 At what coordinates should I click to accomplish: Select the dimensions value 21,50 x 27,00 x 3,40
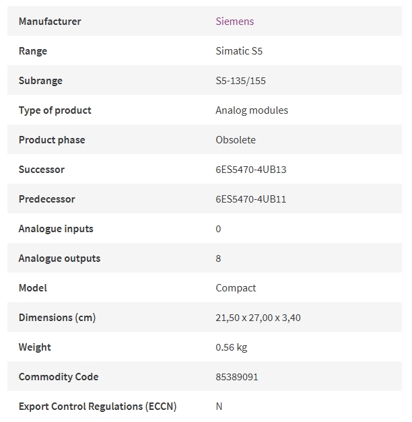(x=258, y=318)
